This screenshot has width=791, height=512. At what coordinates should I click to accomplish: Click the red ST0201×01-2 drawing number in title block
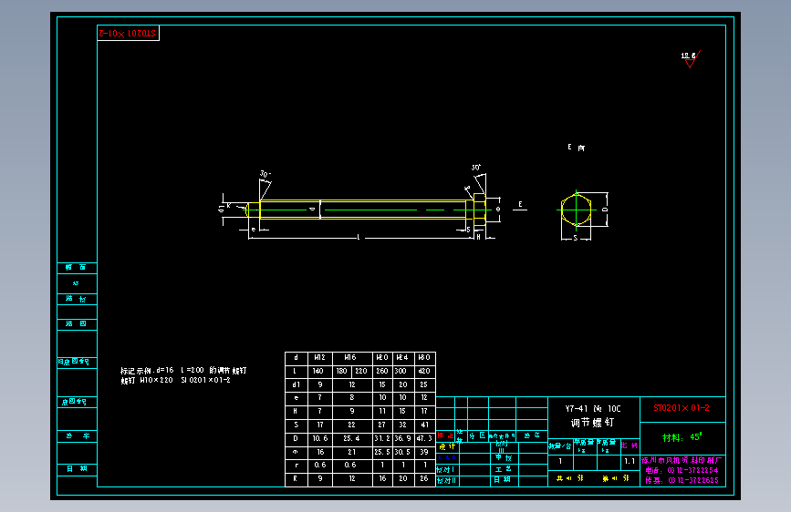tap(681, 407)
